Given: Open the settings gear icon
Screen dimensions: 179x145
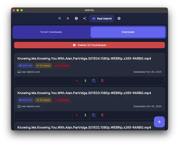Looking at the screenshot, I should (x=119, y=18).
